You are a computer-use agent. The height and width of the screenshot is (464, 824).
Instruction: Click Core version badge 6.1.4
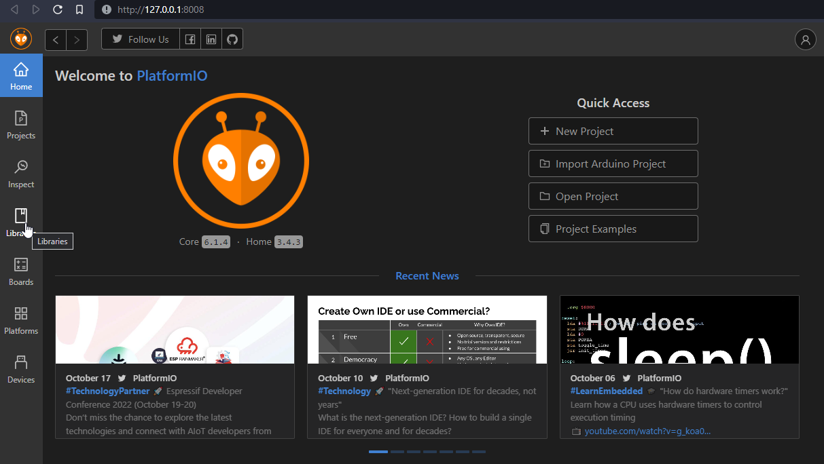(217, 242)
